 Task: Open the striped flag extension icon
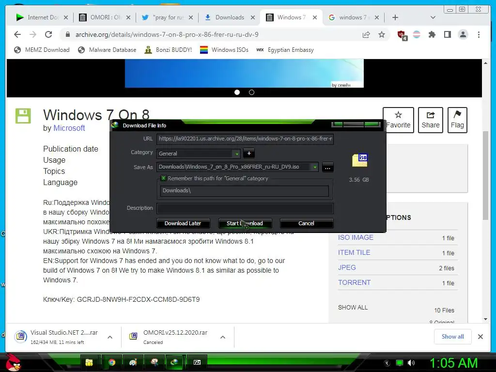(x=417, y=34)
